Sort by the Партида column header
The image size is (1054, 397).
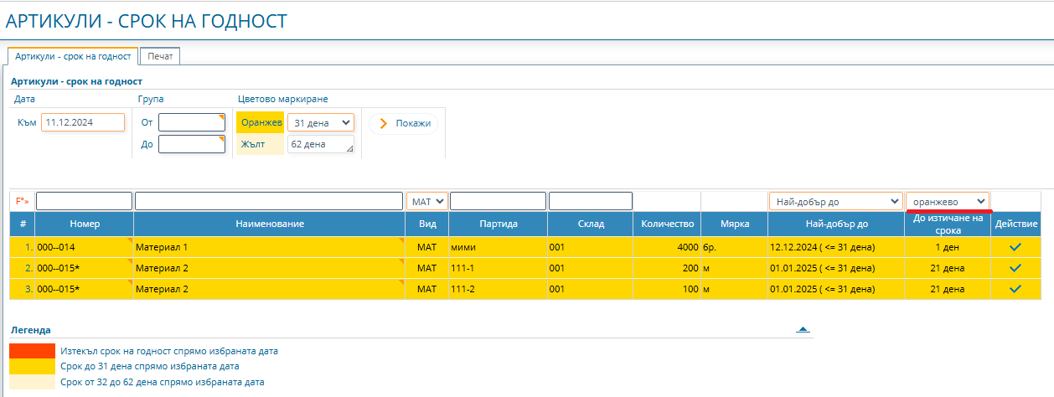498,224
